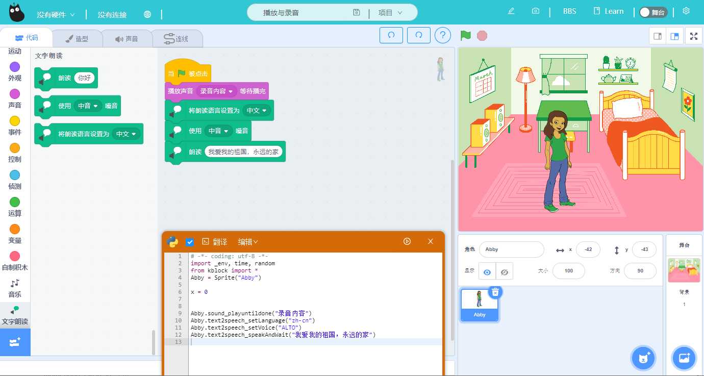Switch to the 声音 (Sounds) tab
The height and width of the screenshot is (376, 704).
point(127,39)
